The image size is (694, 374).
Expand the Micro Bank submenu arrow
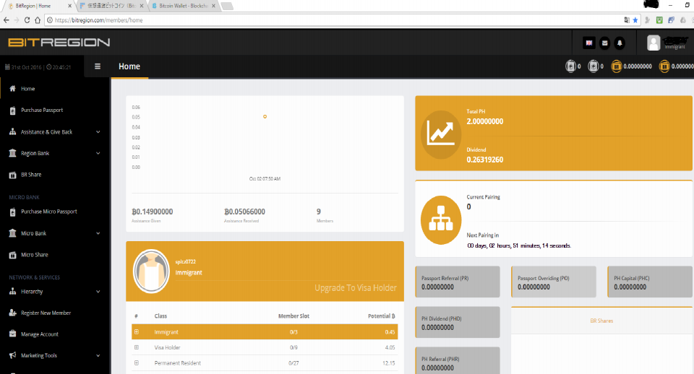[98, 233]
